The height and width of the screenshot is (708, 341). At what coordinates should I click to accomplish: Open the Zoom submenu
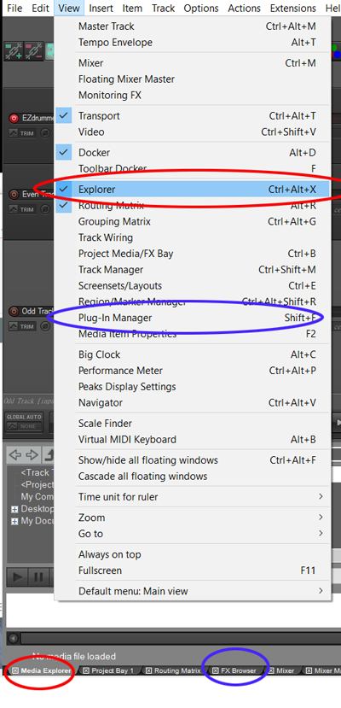[x=193, y=518]
